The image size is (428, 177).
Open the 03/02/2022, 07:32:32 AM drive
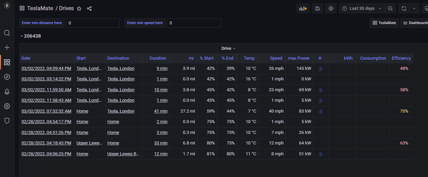pos(46,111)
